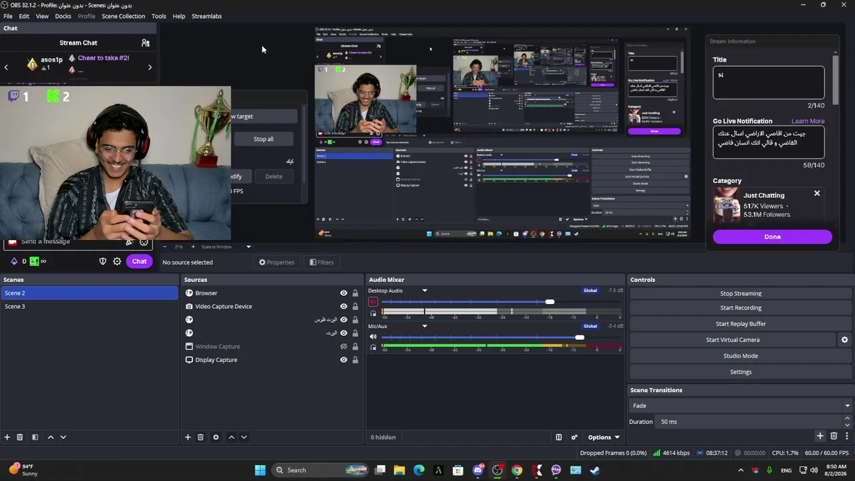Unlock the Window Capture source

(x=355, y=346)
